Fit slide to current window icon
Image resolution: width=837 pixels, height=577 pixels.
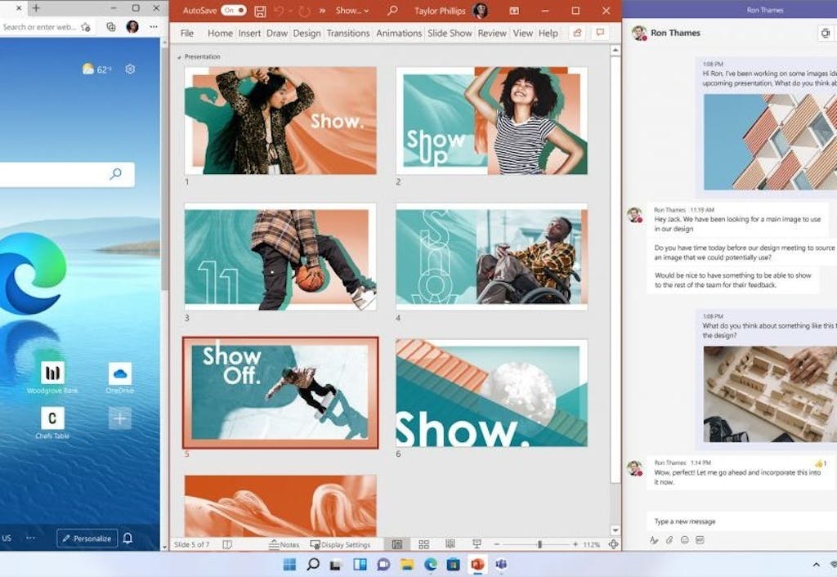[x=613, y=544]
